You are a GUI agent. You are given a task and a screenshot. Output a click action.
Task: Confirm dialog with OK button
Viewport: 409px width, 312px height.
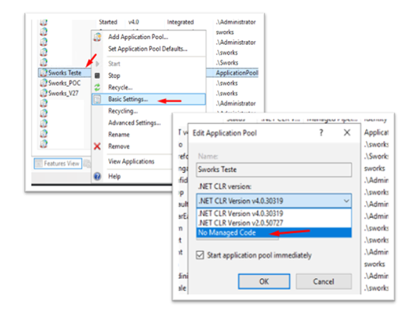point(264,281)
